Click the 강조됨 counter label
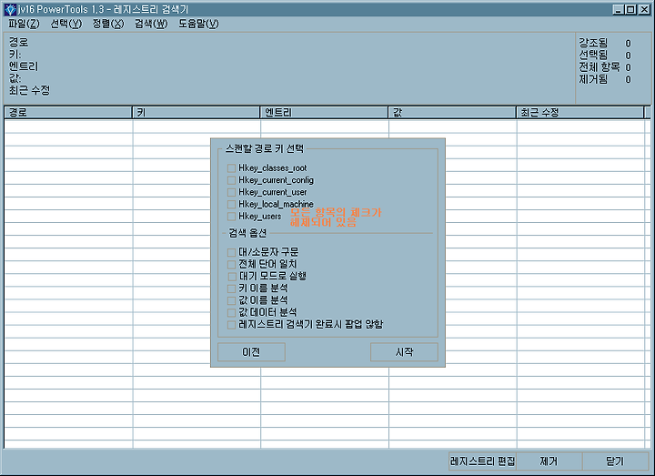The height and width of the screenshot is (476, 655). 593,43
